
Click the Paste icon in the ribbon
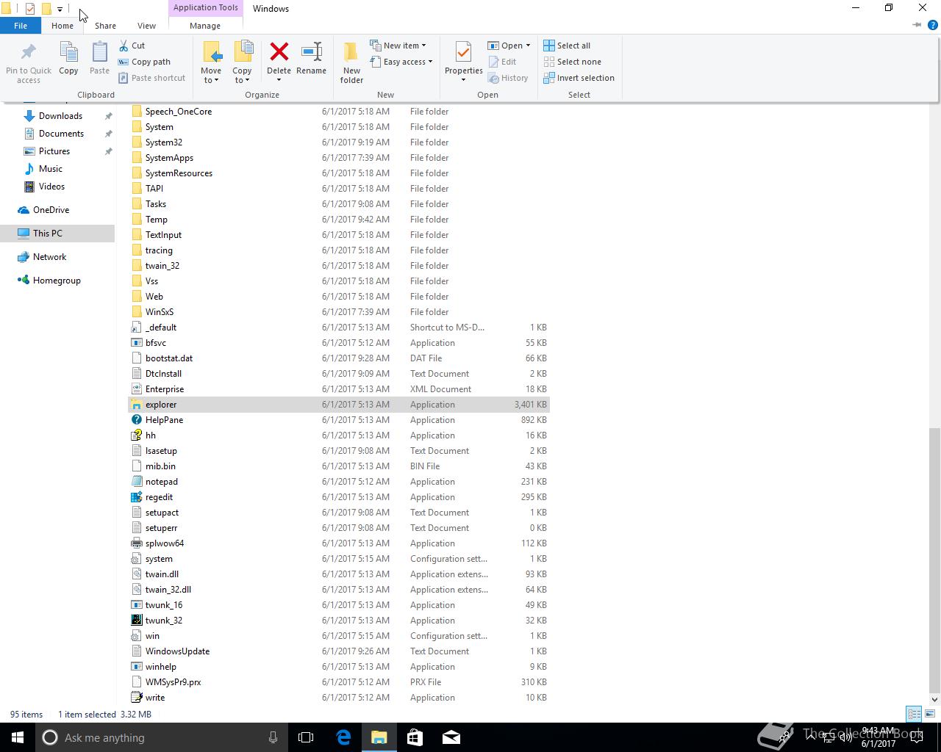click(x=99, y=53)
